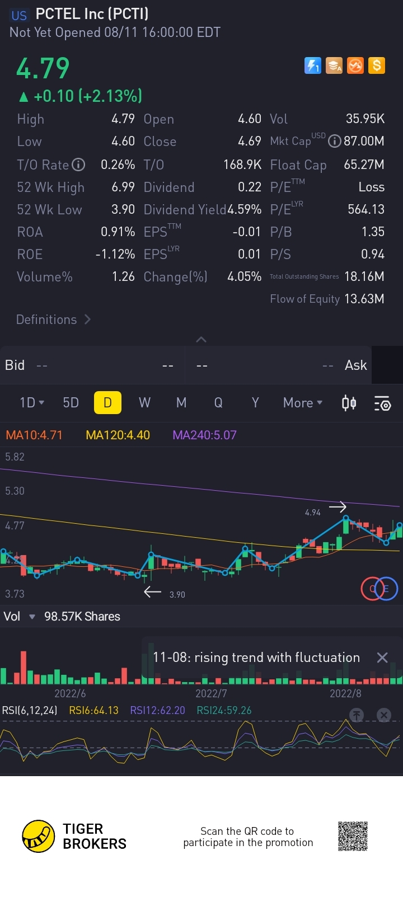
Task: Tap the Vol 35.95K value
Action: (365, 119)
